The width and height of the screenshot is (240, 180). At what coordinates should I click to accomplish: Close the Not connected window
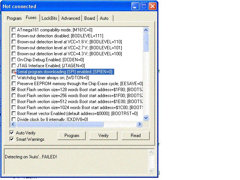(152, 6)
